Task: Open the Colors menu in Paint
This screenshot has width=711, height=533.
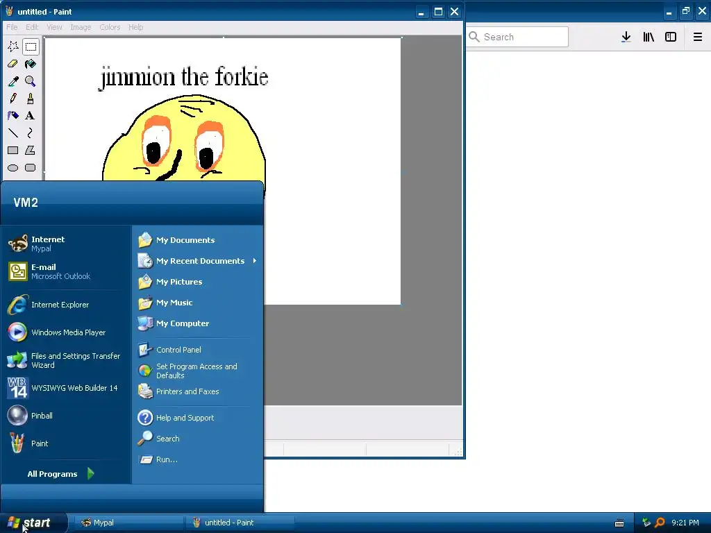Action: pyautogui.click(x=110, y=27)
